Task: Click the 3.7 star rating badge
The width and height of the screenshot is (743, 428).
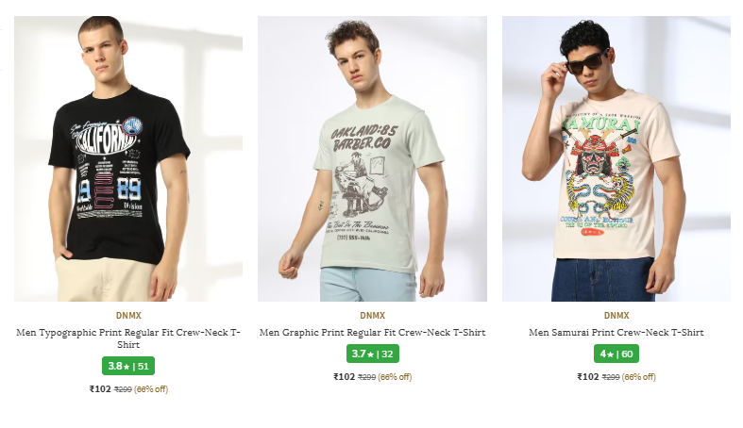Action: 363,354
